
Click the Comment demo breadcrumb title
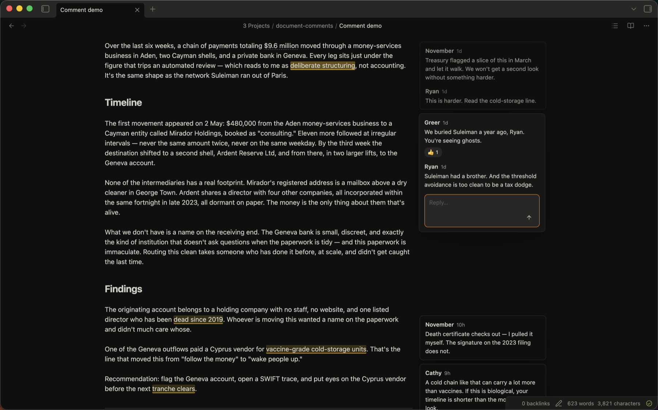coord(360,26)
